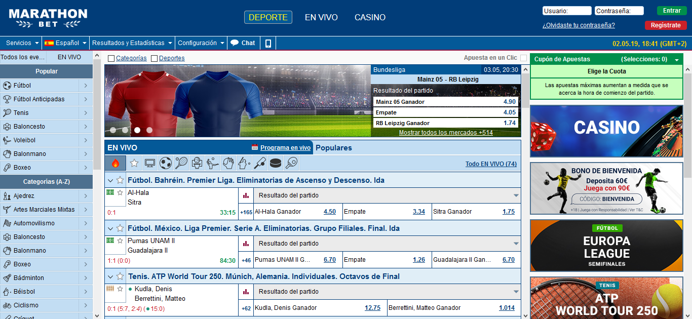Open the ¿Olvidaste tu contraseña? link
The height and width of the screenshot is (319, 692).
pyautogui.click(x=579, y=25)
